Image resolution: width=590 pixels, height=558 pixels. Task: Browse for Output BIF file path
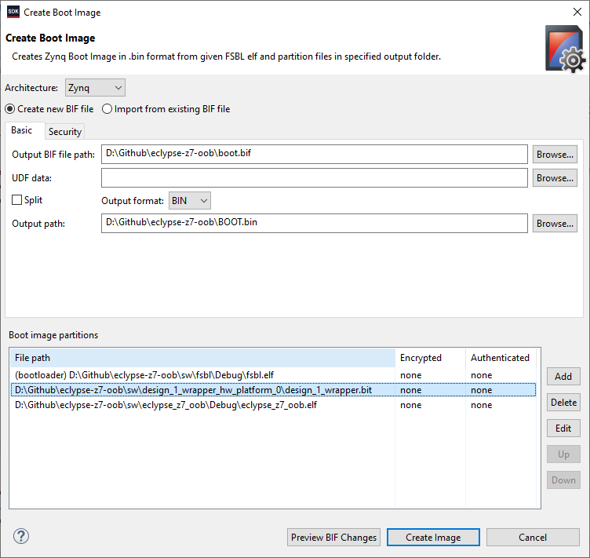tap(555, 155)
